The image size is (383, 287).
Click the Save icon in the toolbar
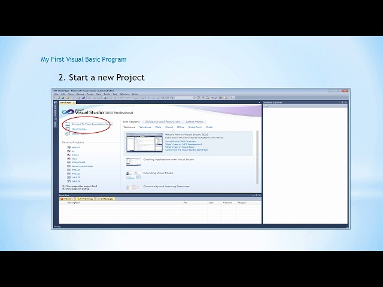click(78, 98)
